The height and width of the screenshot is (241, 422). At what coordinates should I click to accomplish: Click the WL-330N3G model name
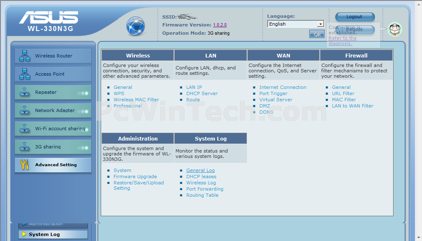tap(50, 29)
